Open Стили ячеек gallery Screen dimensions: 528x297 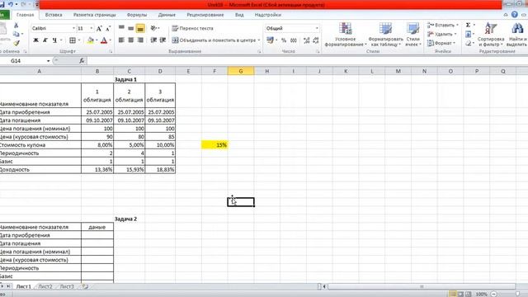pos(412,35)
